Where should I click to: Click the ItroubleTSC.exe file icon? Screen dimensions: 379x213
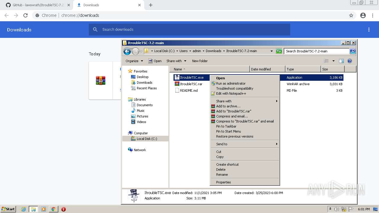point(177,78)
